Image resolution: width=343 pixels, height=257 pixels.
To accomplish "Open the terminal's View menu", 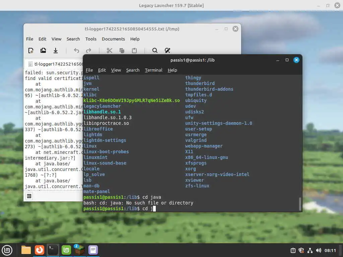I will tap(116, 70).
